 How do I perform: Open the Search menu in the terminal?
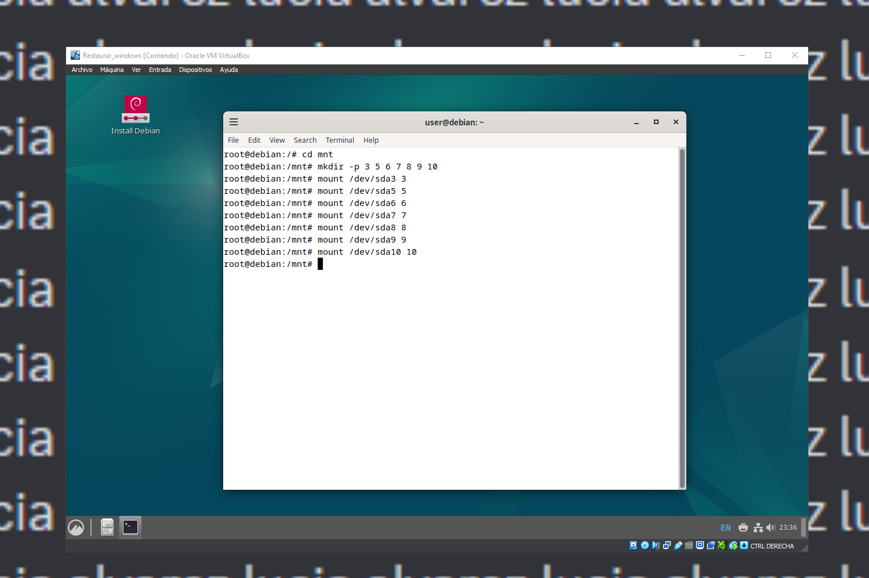(x=305, y=140)
